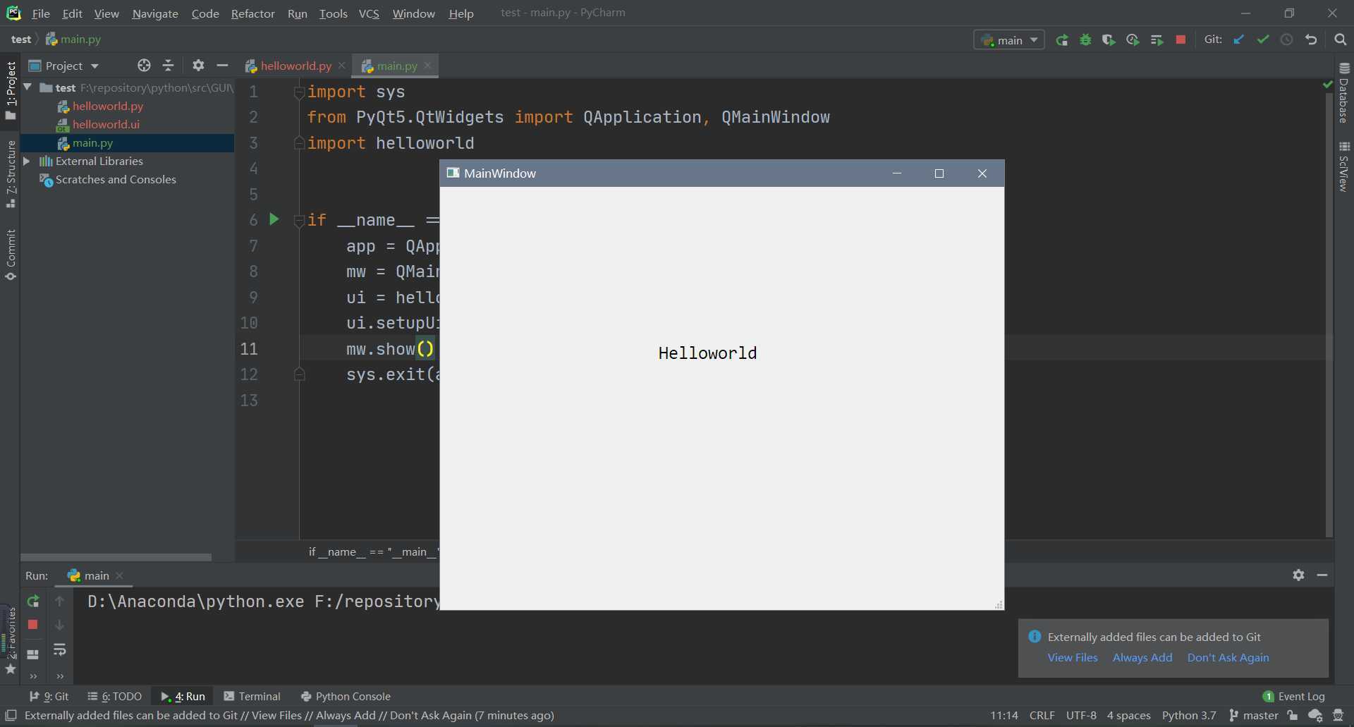The width and height of the screenshot is (1354, 727).
Task: Open the 6: TODO tool window
Action: 114,697
